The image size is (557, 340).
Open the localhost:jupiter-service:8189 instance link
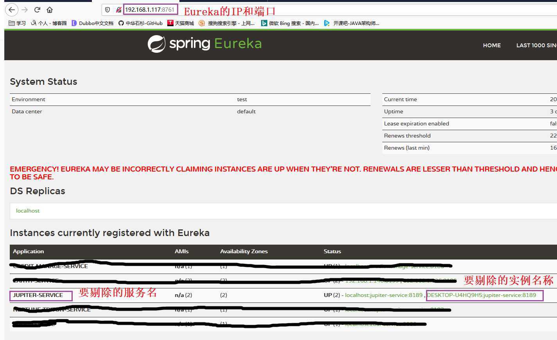[384, 295]
